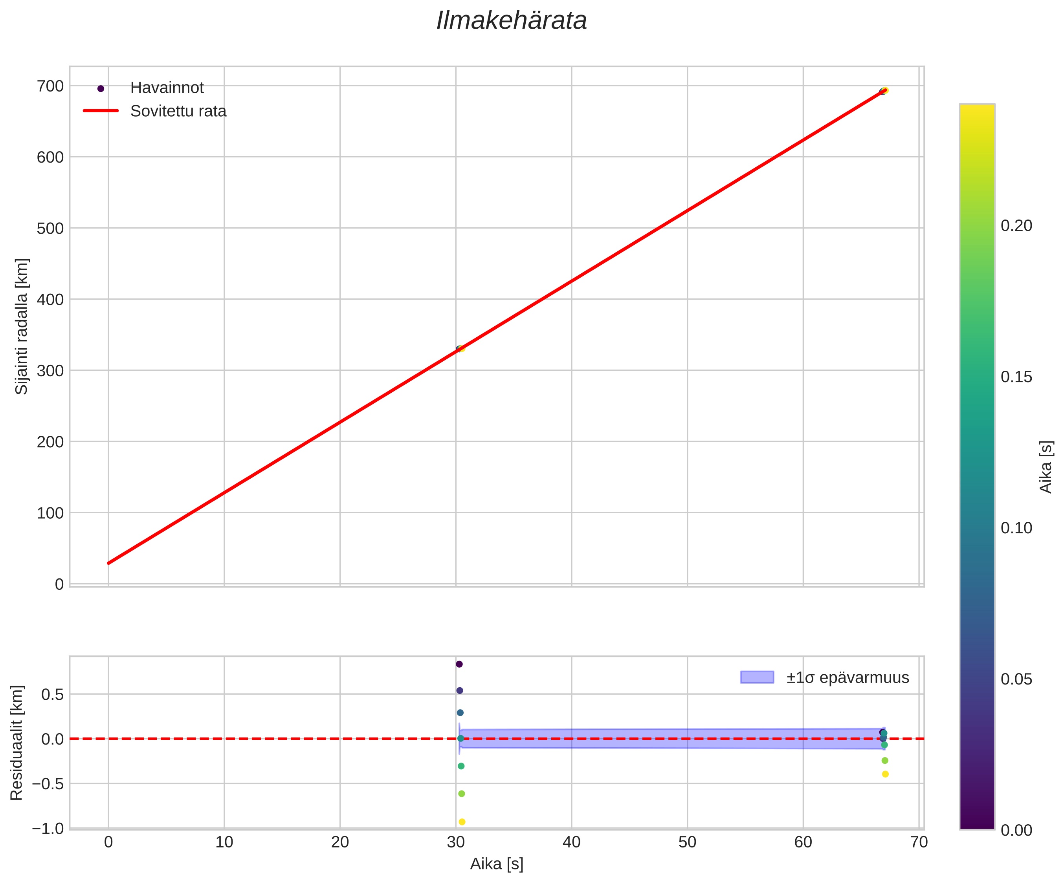This screenshot has width=1064, height=882.
Task: Click the Sijainti radalla [km] axis label
Action: tap(21, 327)
